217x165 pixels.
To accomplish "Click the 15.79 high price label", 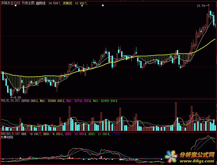I will point(201,6).
